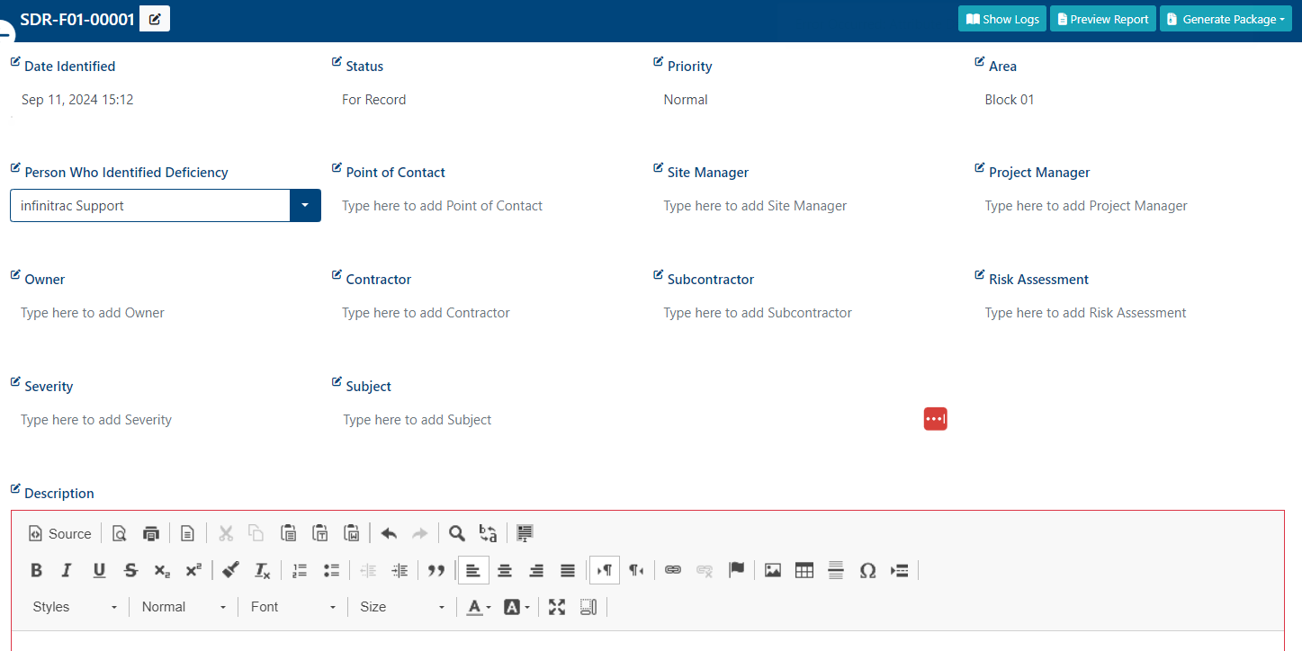
Task: Insert a link with the chain icon
Action: tap(673, 570)
